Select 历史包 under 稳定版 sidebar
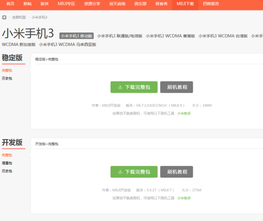Screen dimensions: 263x221 [x=7, y=78]
